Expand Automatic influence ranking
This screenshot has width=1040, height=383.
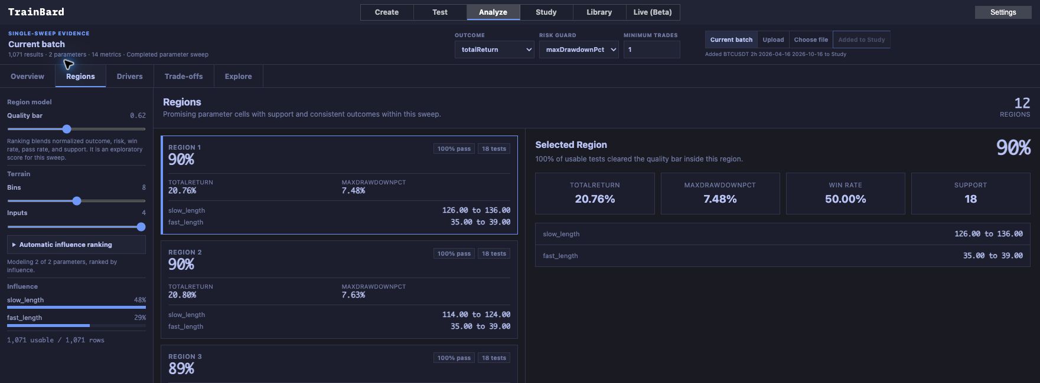tap(76, 245)
